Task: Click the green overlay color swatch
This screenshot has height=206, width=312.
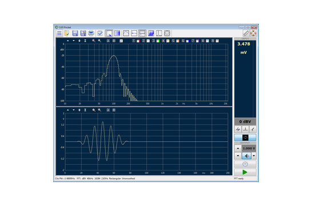Action: tap(158, 41)
